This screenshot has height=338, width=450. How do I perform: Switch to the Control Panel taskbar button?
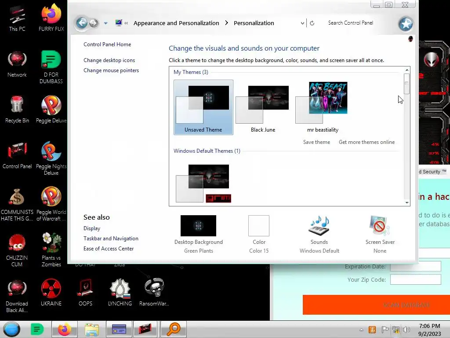click(119, 329)
